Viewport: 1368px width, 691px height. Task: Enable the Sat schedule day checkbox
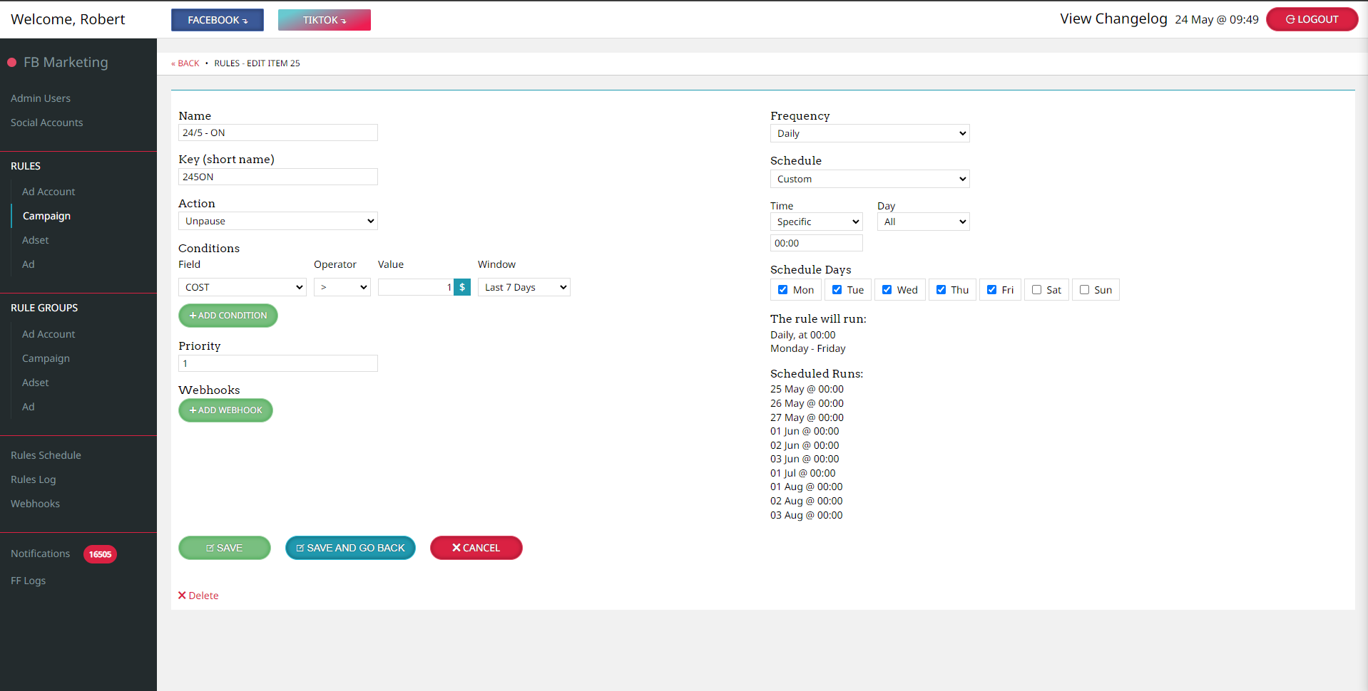tap(1037, 290)
